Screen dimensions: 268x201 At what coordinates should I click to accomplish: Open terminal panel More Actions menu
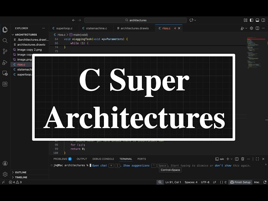(248, 159)
